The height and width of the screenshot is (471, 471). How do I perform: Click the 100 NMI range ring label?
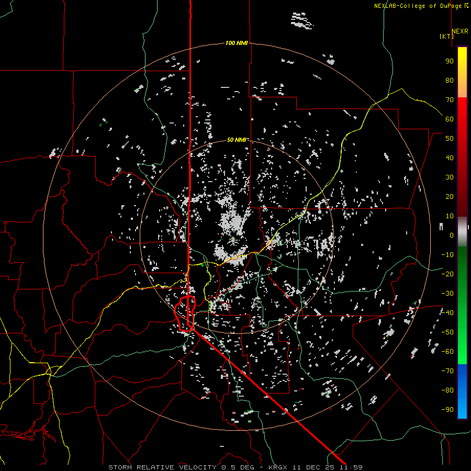237,43
